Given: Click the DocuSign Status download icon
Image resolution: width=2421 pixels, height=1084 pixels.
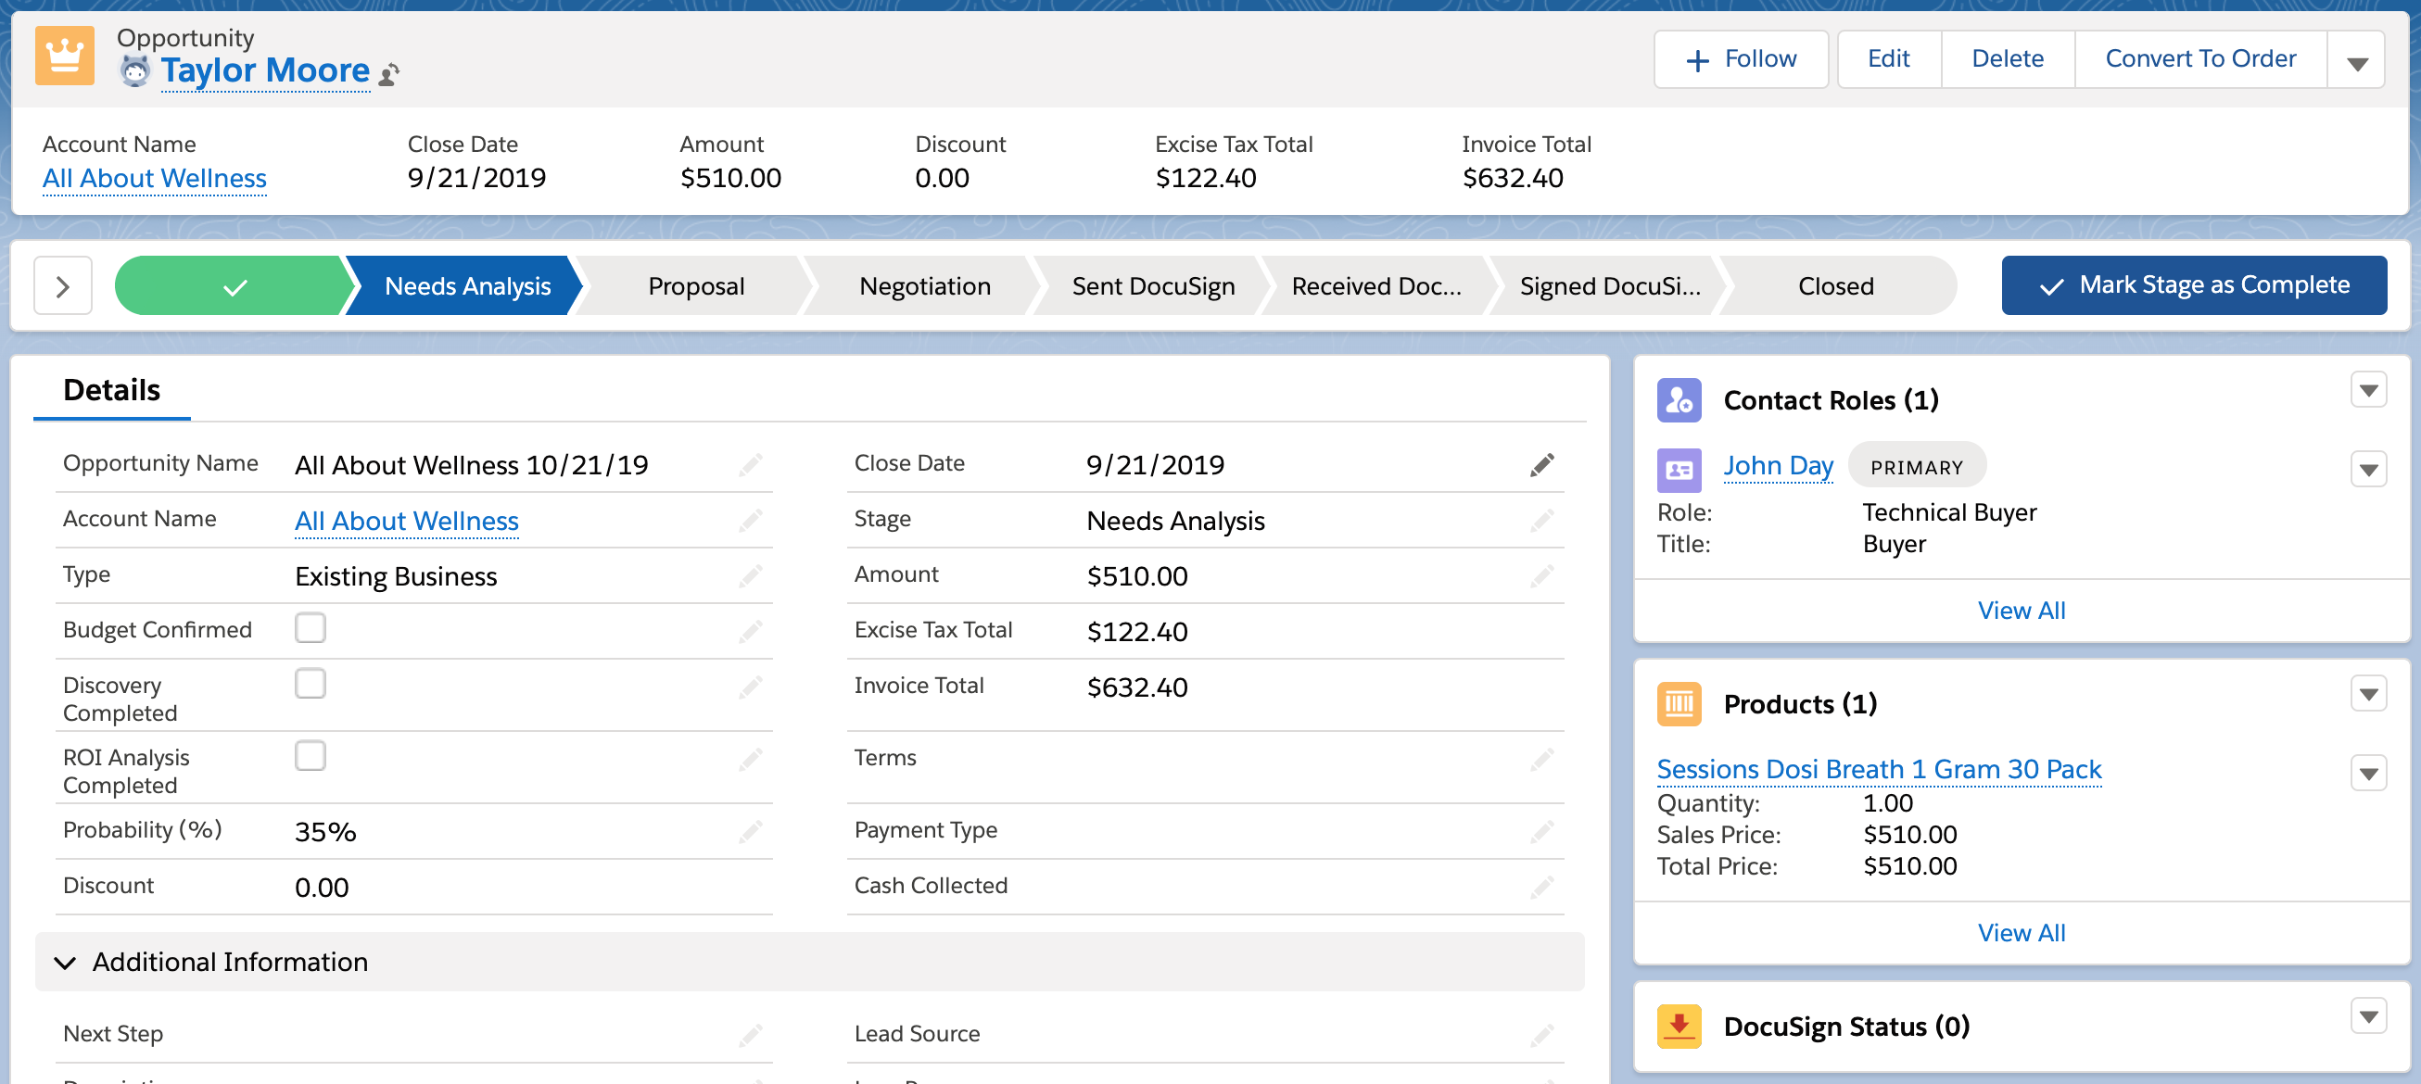Looking at the screenshot, I should tap(1679, 1026).
